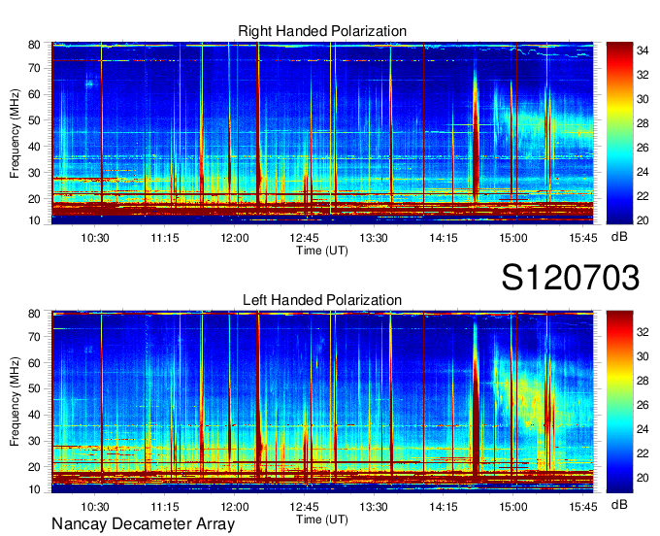Click the 10:30 tick on the left handed plot
660x536 pixels.
pyautogui.click(x=95, y=507)
